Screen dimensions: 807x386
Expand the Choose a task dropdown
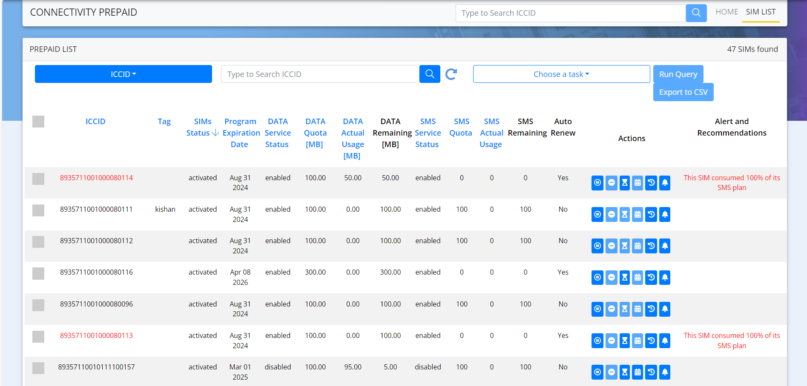tap(561, 74)
